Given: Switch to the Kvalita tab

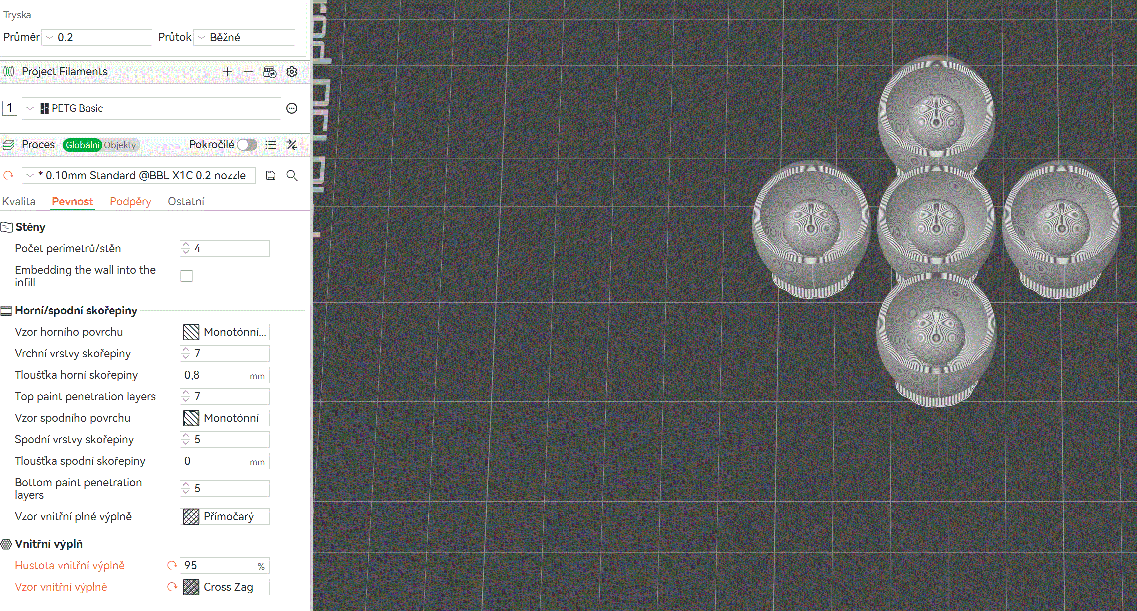Looking at the screenshot, I should [x=19, y=201].
